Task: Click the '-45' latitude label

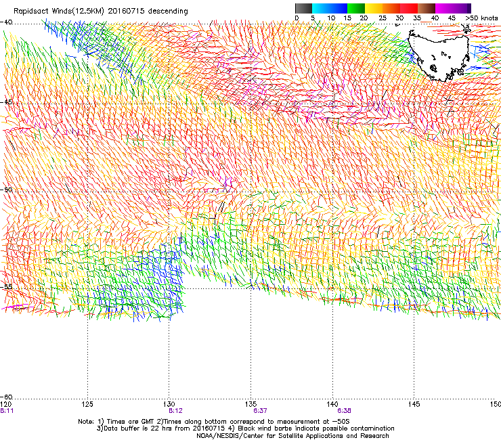Action: 6,102
